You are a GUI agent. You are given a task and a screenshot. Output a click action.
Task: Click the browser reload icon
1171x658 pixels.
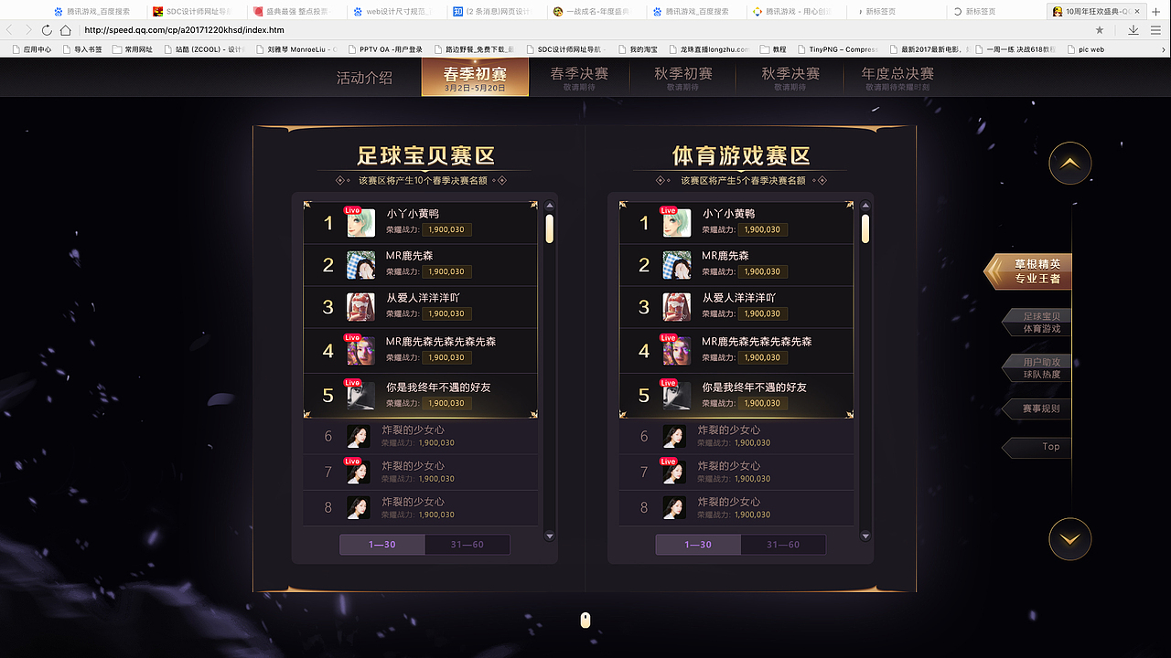pyautogui.click(x=47, y=30)
